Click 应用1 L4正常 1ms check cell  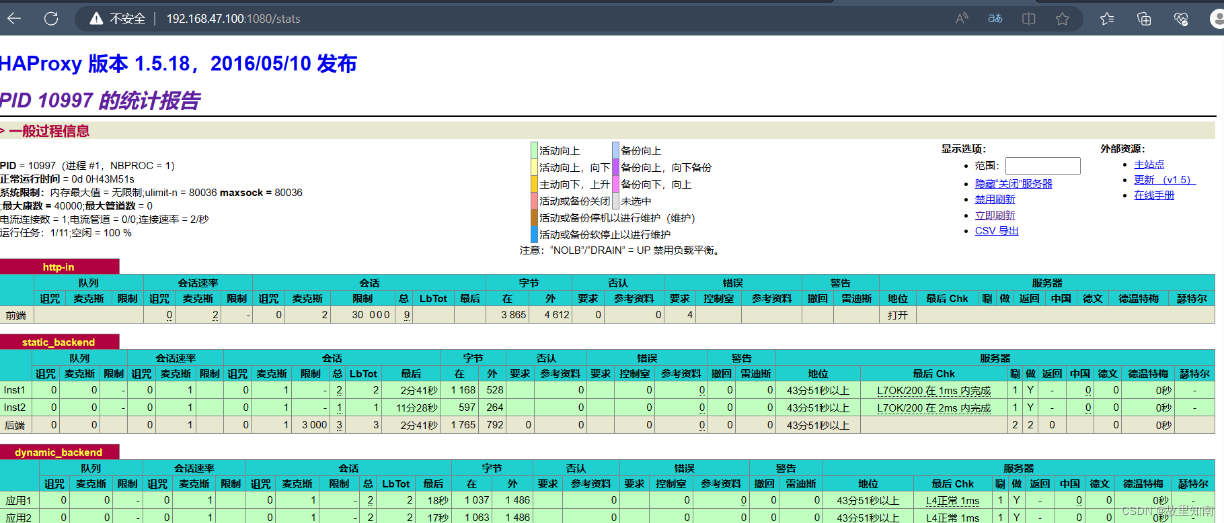[x=952, y=500]
